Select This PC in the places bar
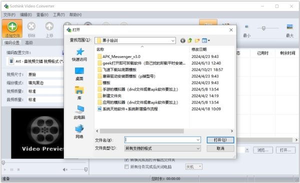Image resolution: width=300 pixels, height=183 pixels. [79, 112]
